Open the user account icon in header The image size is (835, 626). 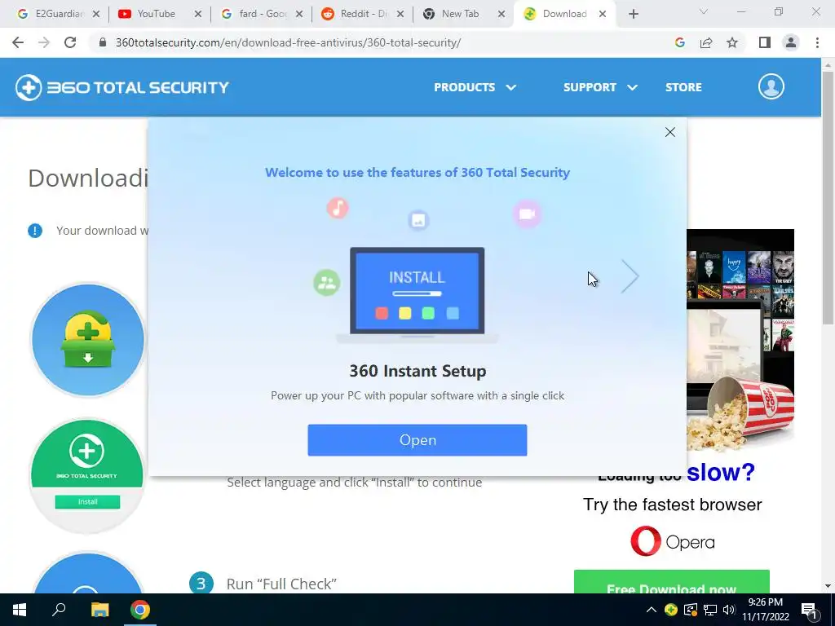point(771,86)
